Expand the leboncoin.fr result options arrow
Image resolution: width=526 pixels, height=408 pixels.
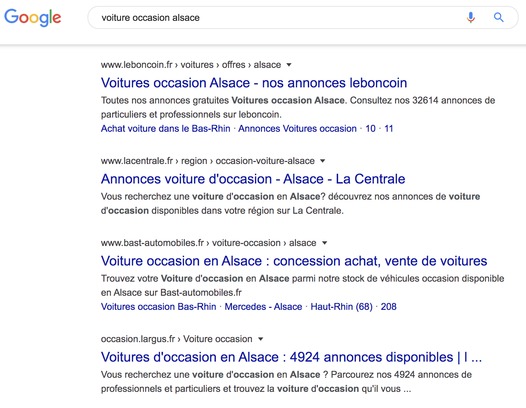[x=289, y=65]
